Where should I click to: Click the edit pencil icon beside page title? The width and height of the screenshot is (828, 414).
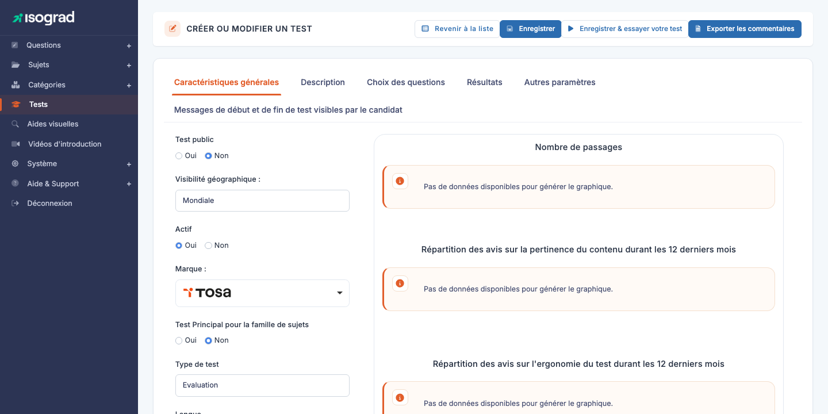172,29
